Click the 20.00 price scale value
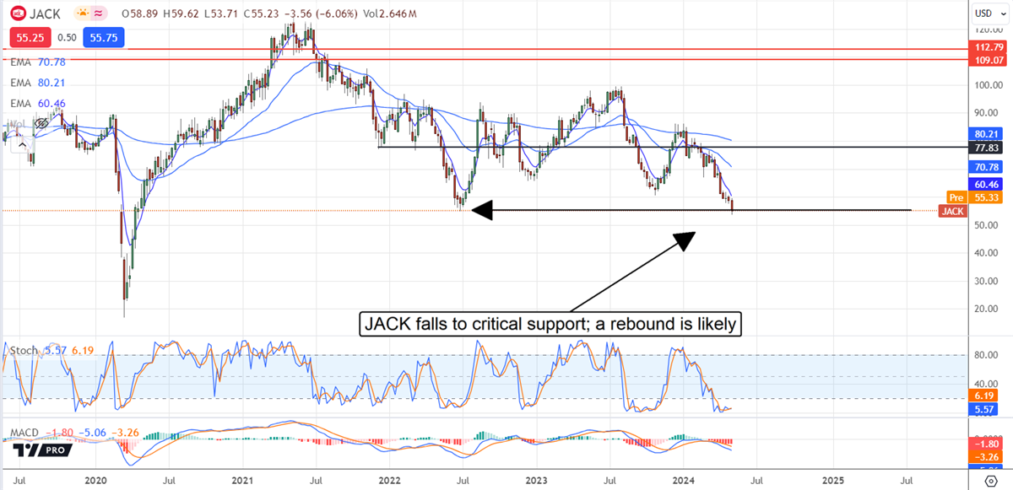 [986, 308]
